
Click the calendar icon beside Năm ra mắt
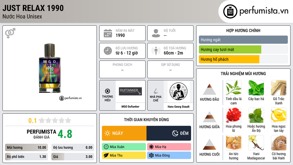(108, 33)
